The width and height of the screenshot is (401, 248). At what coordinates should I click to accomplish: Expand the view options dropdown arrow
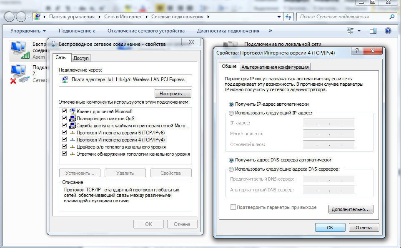click(x=359, y=31)
